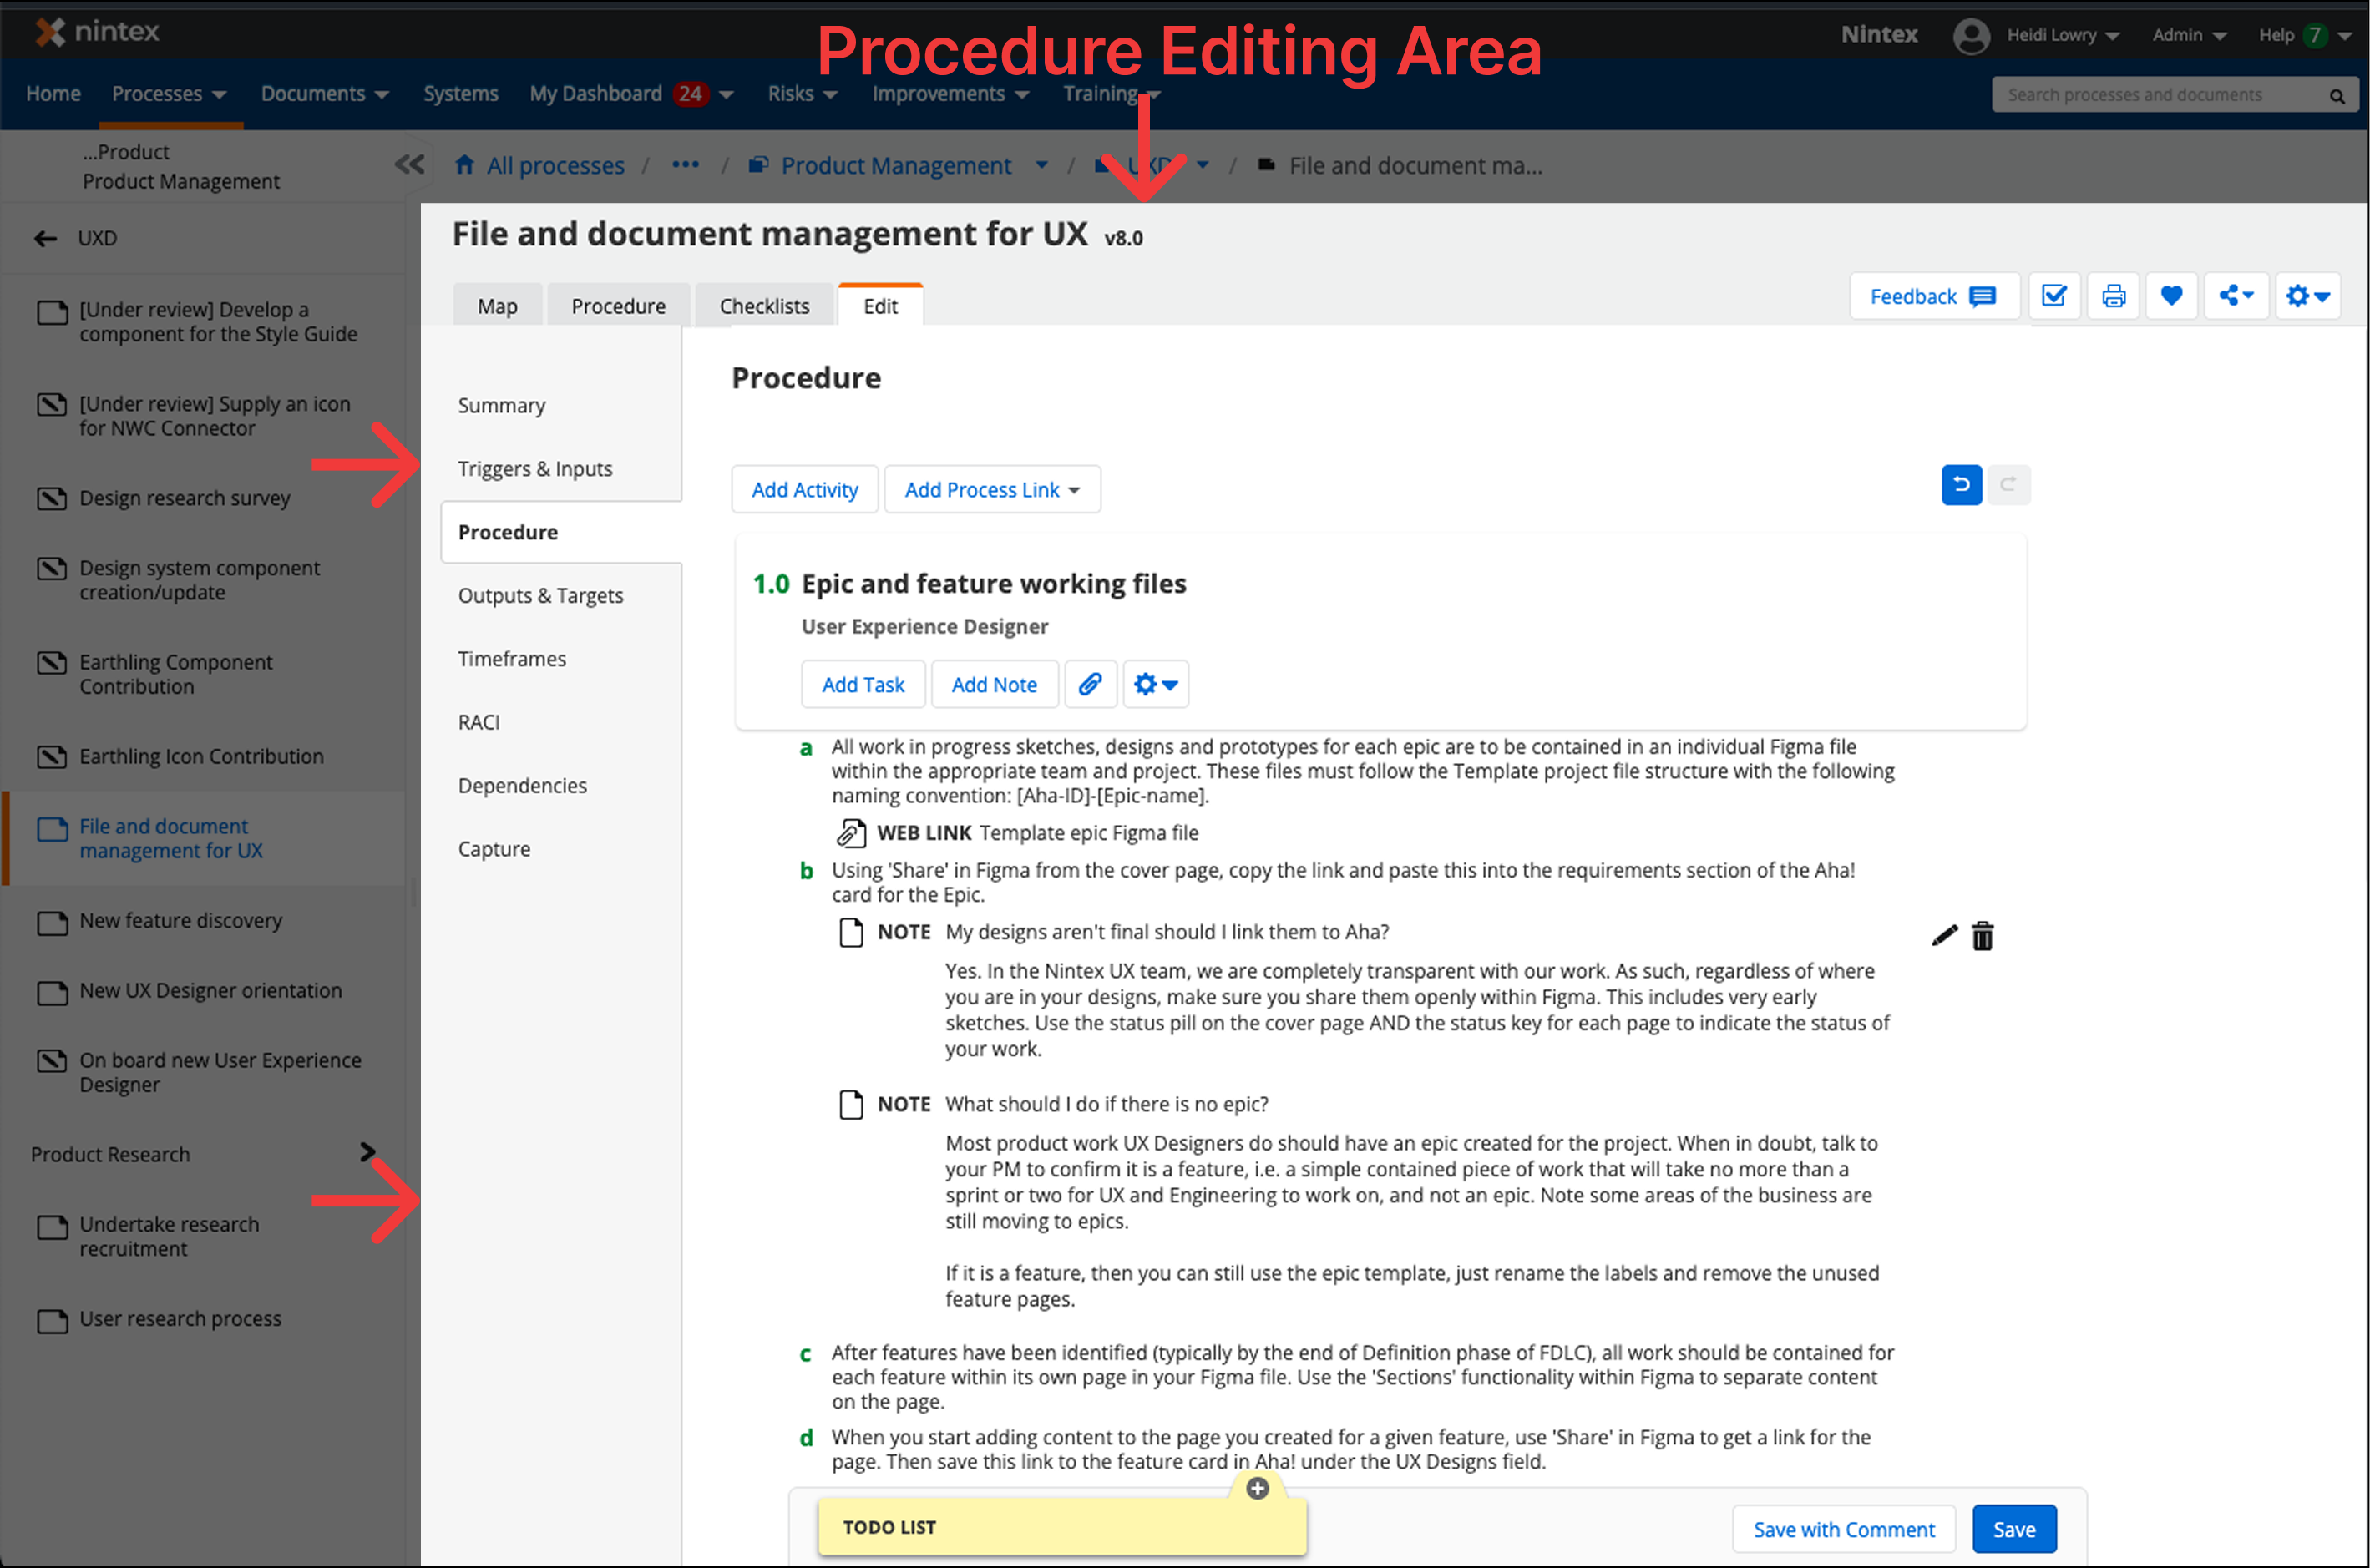The height and width of the screenshot is (1568, 2370).
Task: Click the Save with Comment button
Action: tap(1843, 1529)
